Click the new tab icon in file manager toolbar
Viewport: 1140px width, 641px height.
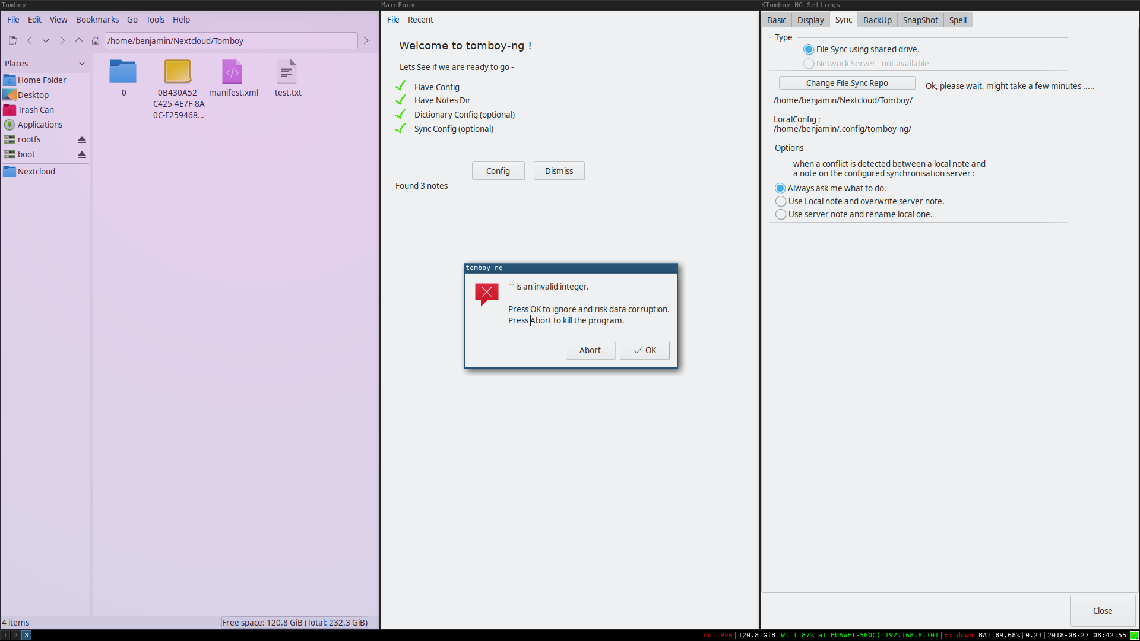[x=13, y=40]
